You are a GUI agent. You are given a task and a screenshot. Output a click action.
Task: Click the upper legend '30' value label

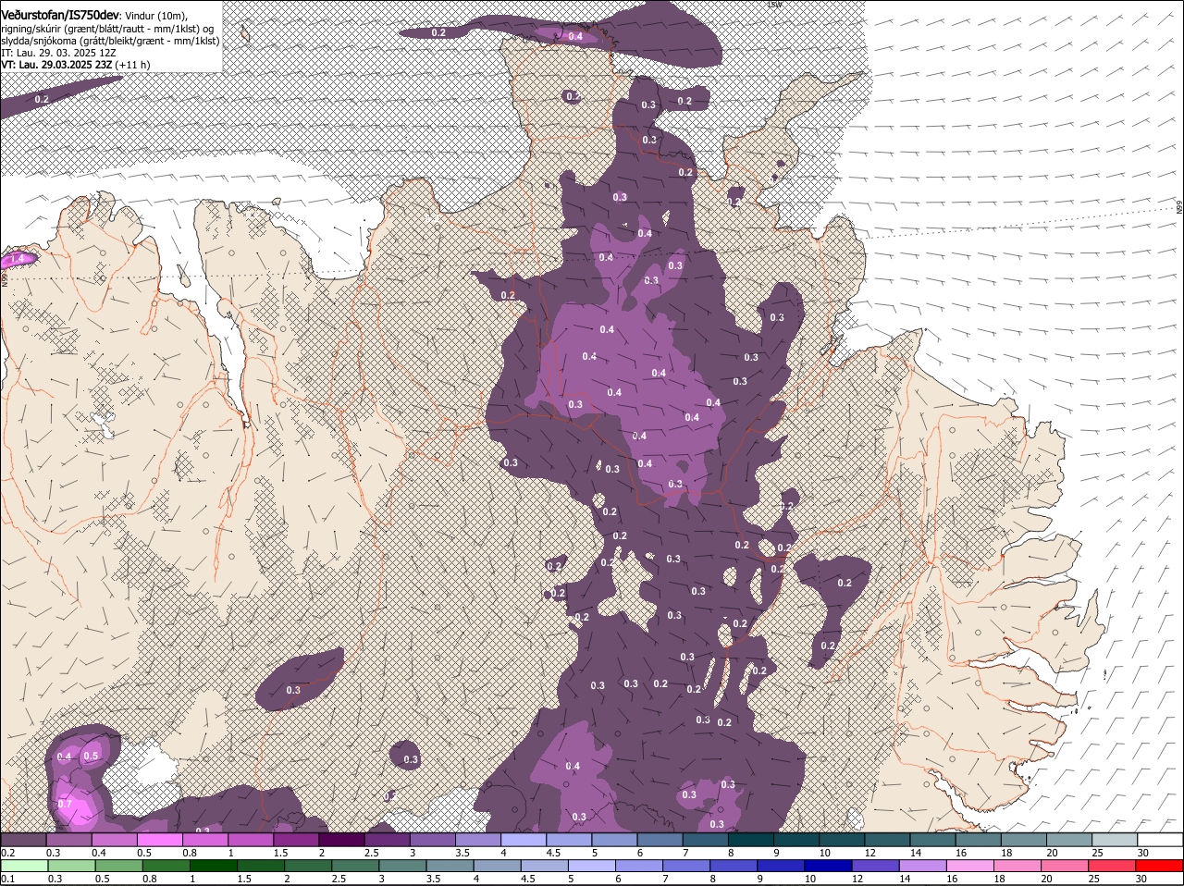tap(1141, 853)
